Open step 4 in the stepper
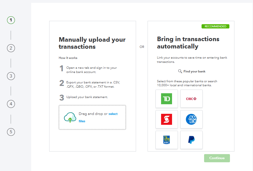Viewport: 253px width, 171px height. [x=11, y=104]
